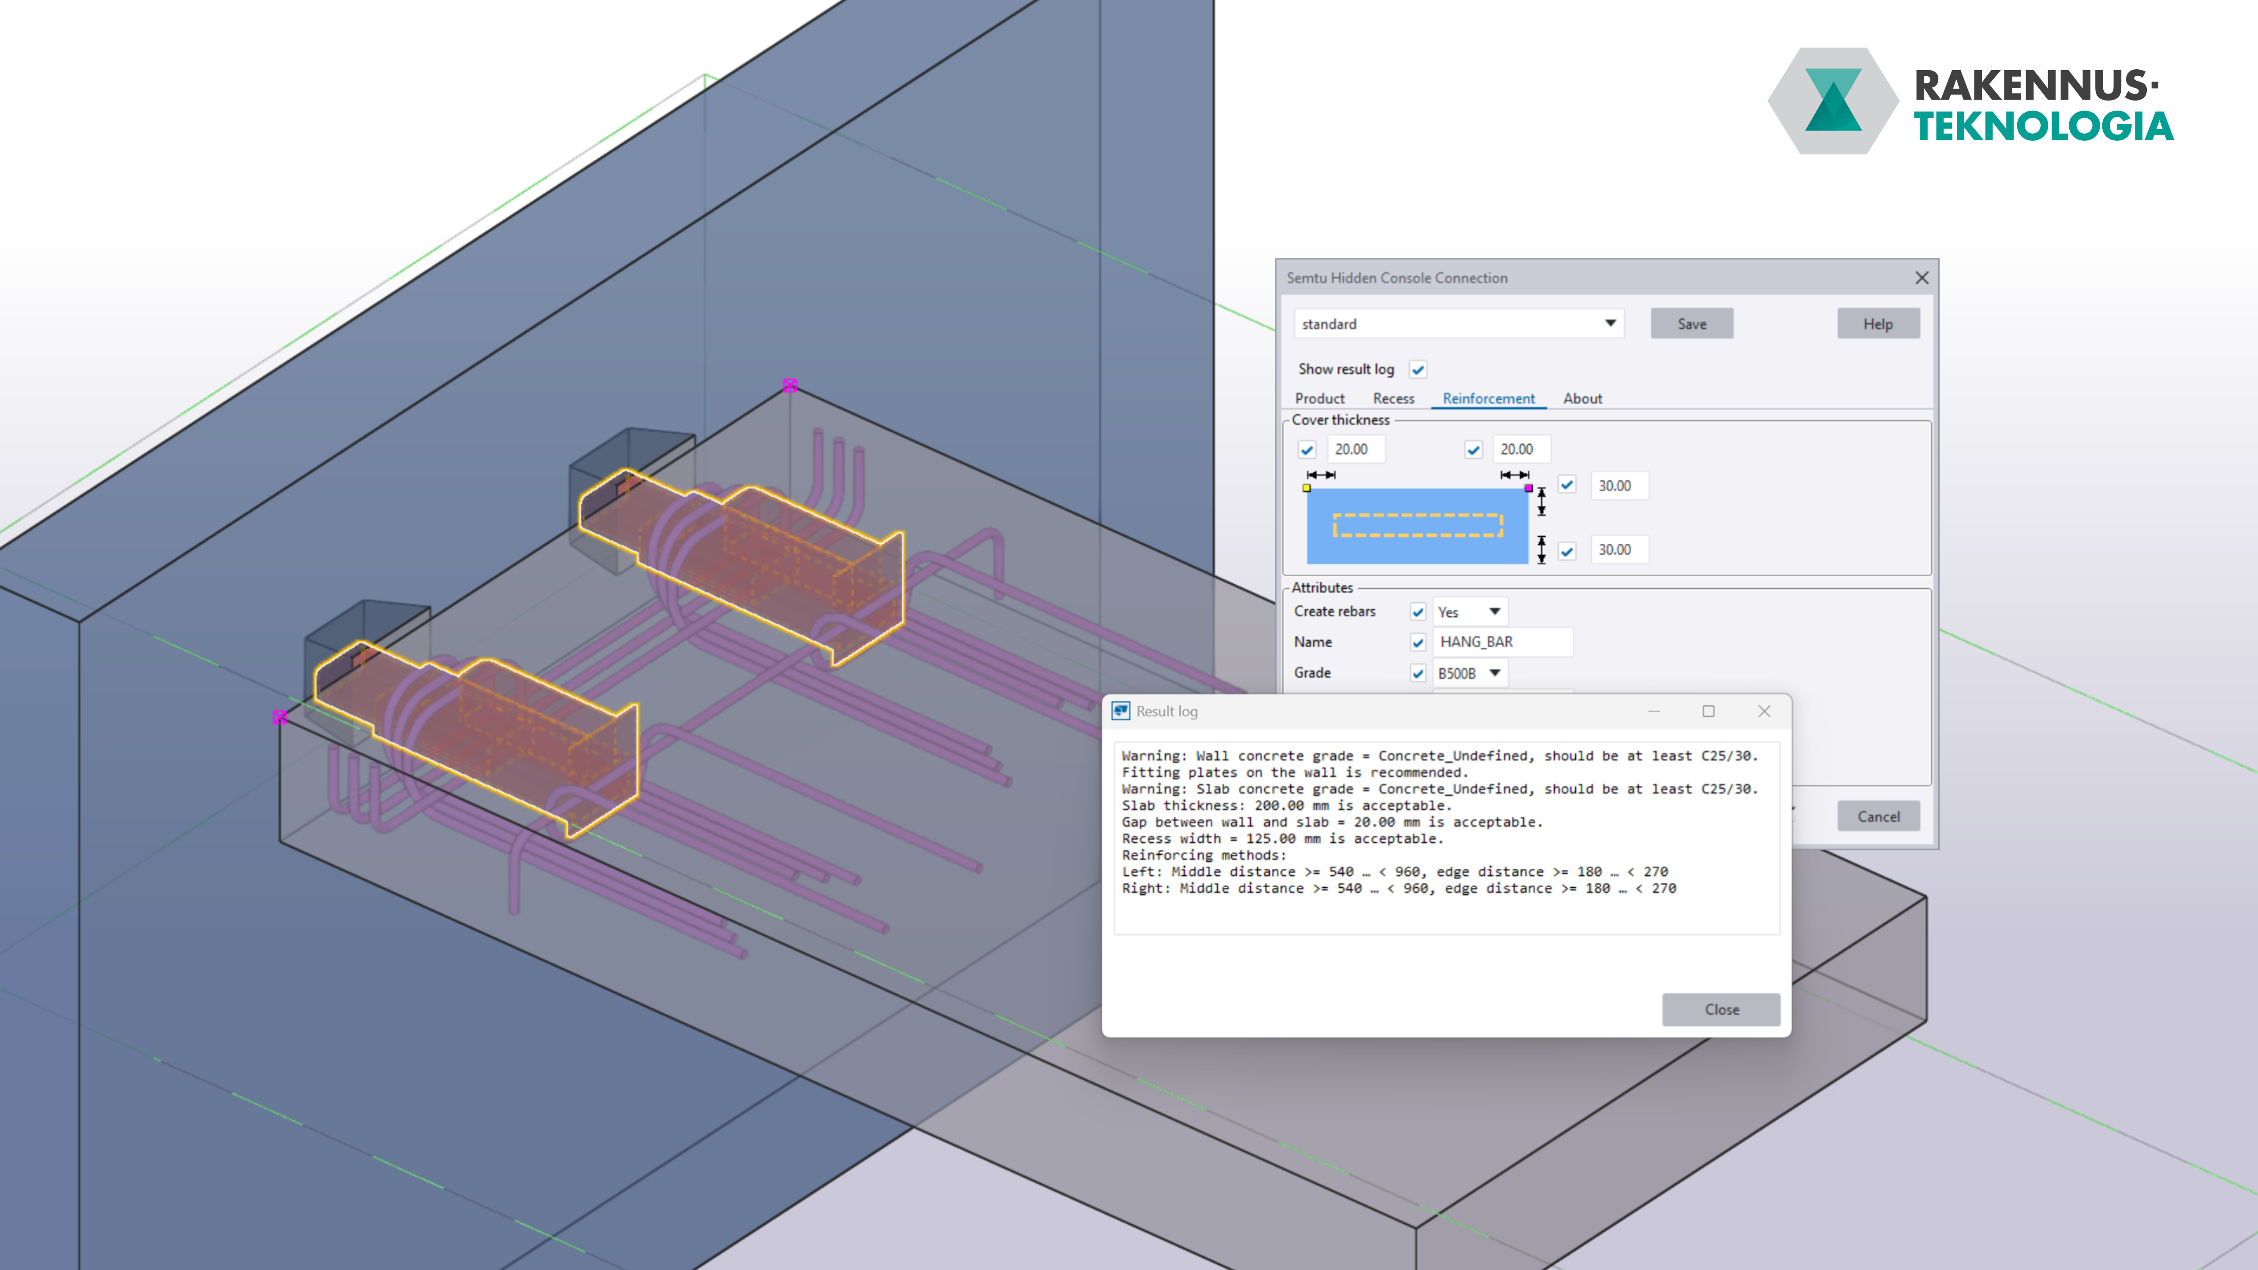2258x1270 pixels.
Task: Toggle the Show result log checkbox
Action: tap(1418, 370)
